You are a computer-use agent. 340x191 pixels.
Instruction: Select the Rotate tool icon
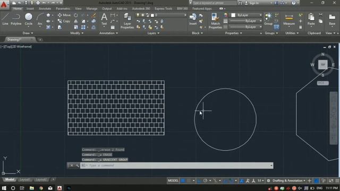click(x=75, y=15)
